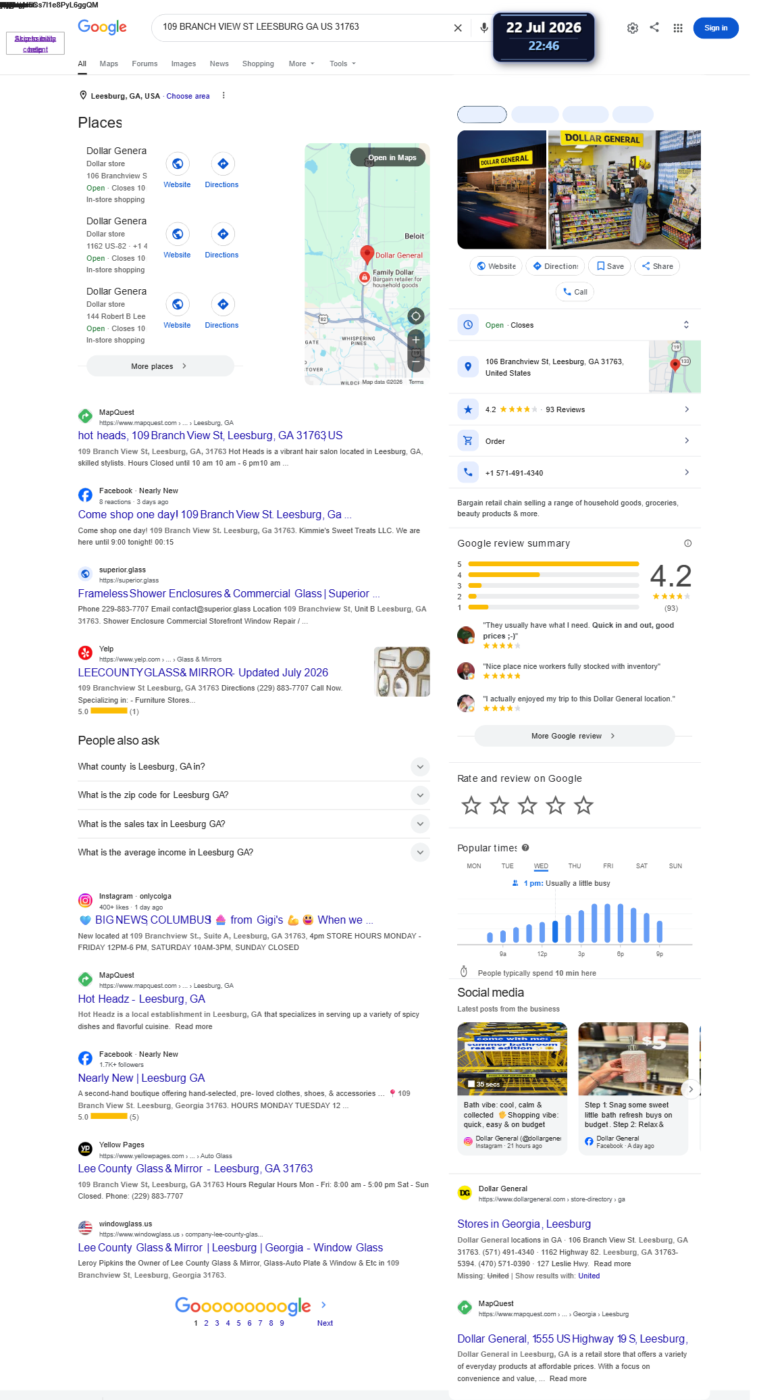Image resolution: width=759 pixels, height=1400 pixels.
Task: Select THU in Popular times
Action: pos(575,866)
